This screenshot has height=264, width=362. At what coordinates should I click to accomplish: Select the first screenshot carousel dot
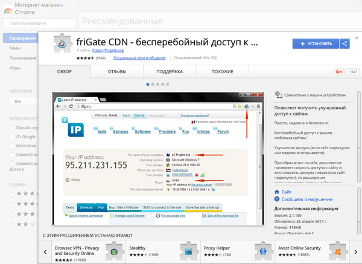click(x=148, y=85)
